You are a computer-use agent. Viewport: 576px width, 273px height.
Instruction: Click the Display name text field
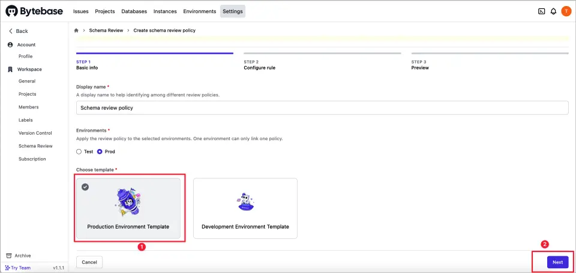tap(322, 108)
